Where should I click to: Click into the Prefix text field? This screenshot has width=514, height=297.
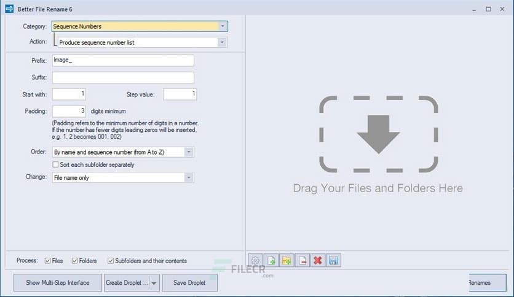pos(123,60)
